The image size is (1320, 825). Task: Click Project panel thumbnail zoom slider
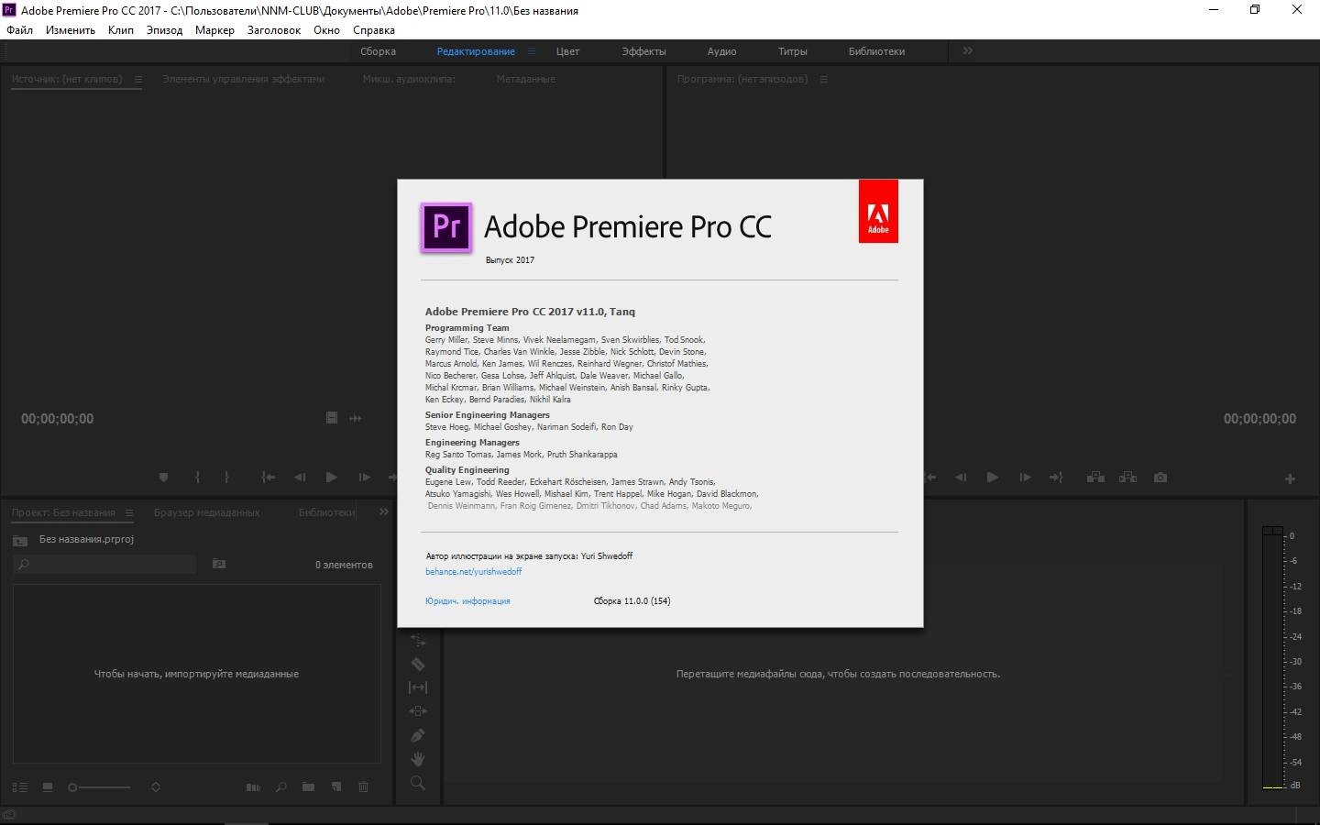click(x=99, y=787)
